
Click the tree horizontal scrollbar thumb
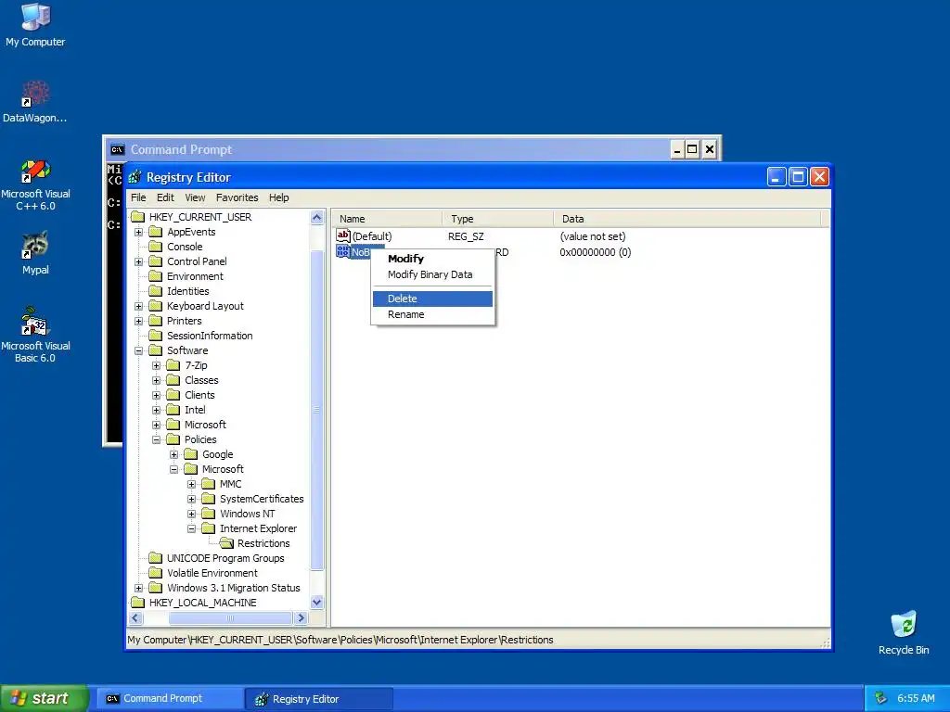coord(230,618)
